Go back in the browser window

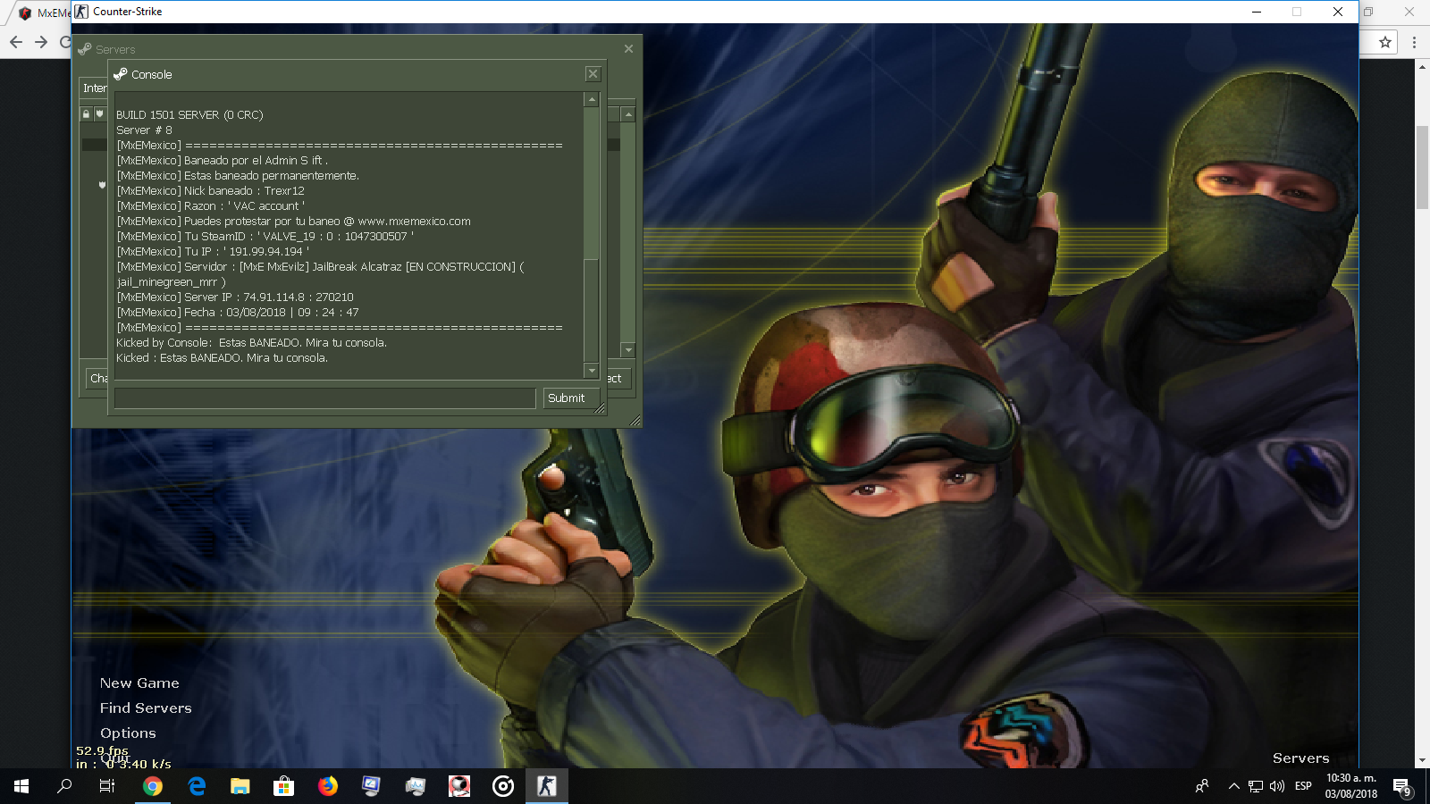16,42
